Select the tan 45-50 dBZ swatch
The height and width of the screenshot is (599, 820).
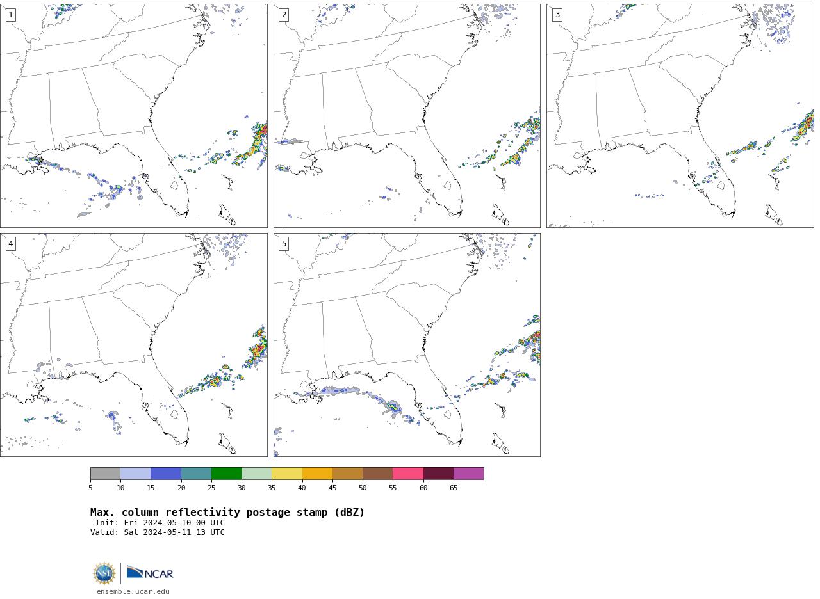pos(347,474)
